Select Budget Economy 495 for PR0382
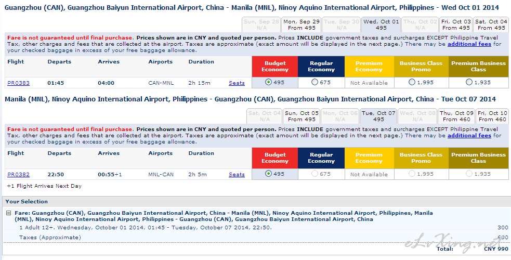 coord(268,174)
